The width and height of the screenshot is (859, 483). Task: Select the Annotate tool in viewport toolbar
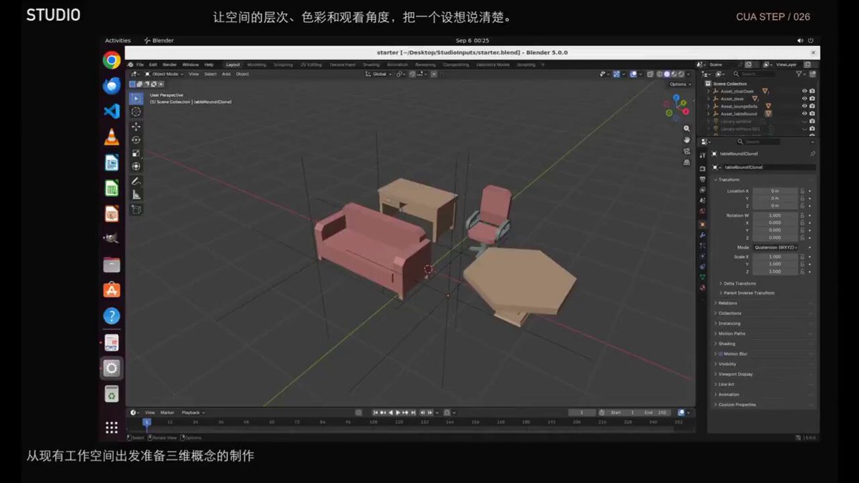click(x=136, y=182)
